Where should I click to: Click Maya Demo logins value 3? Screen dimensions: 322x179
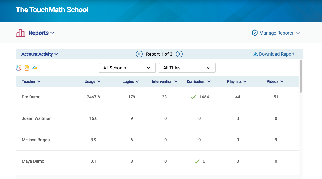(132, 161)
